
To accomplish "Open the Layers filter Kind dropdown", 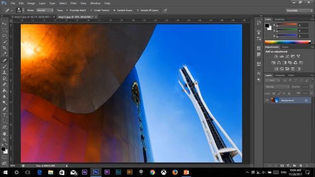I will click(273, 81).
